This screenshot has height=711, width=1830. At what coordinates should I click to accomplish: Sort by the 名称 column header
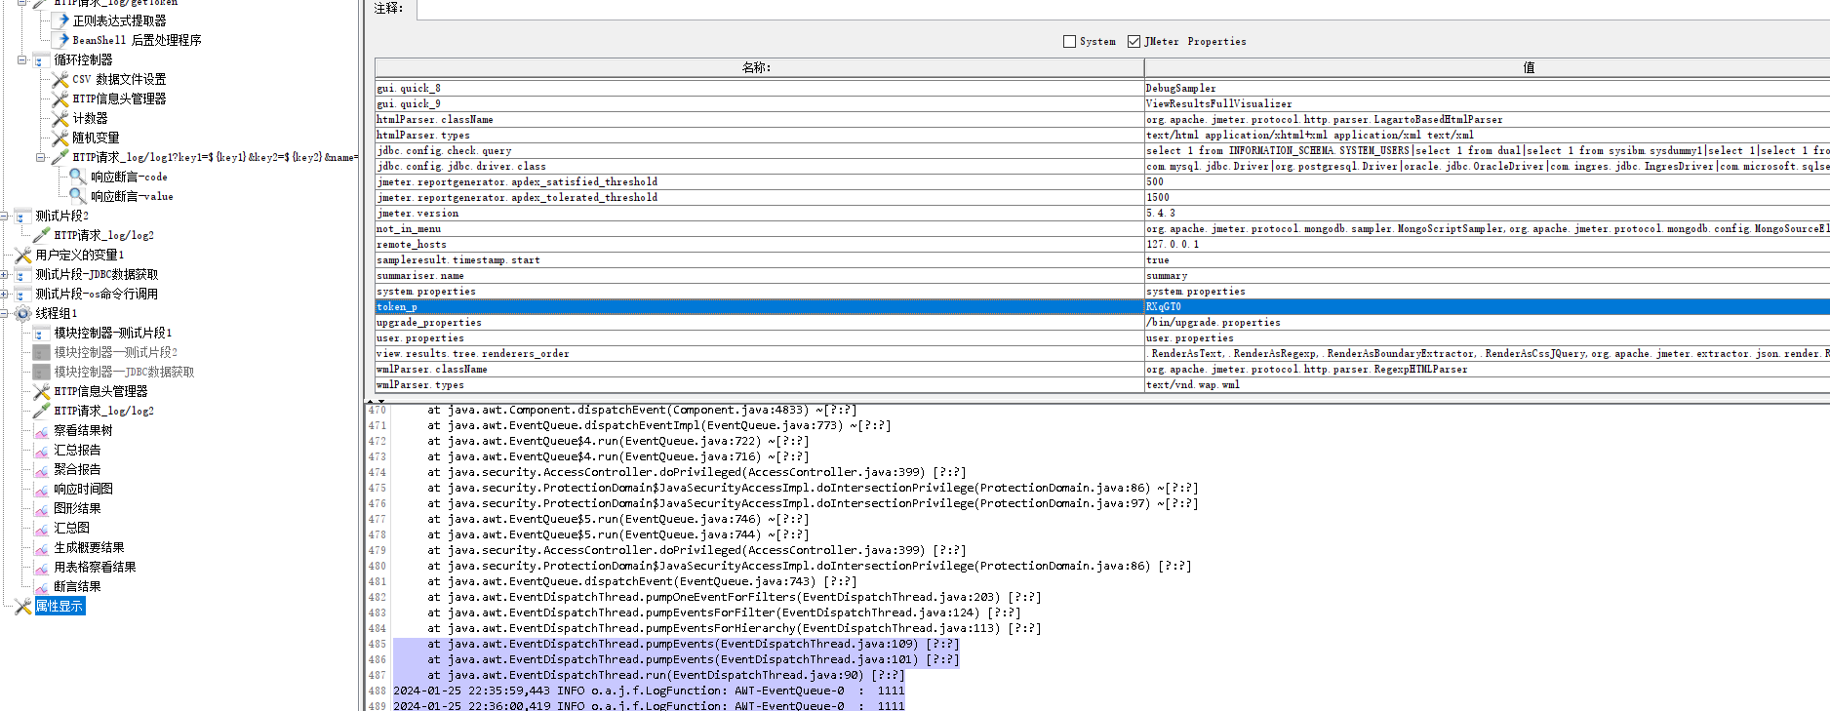pyautogui.click(x=759, y=67)
